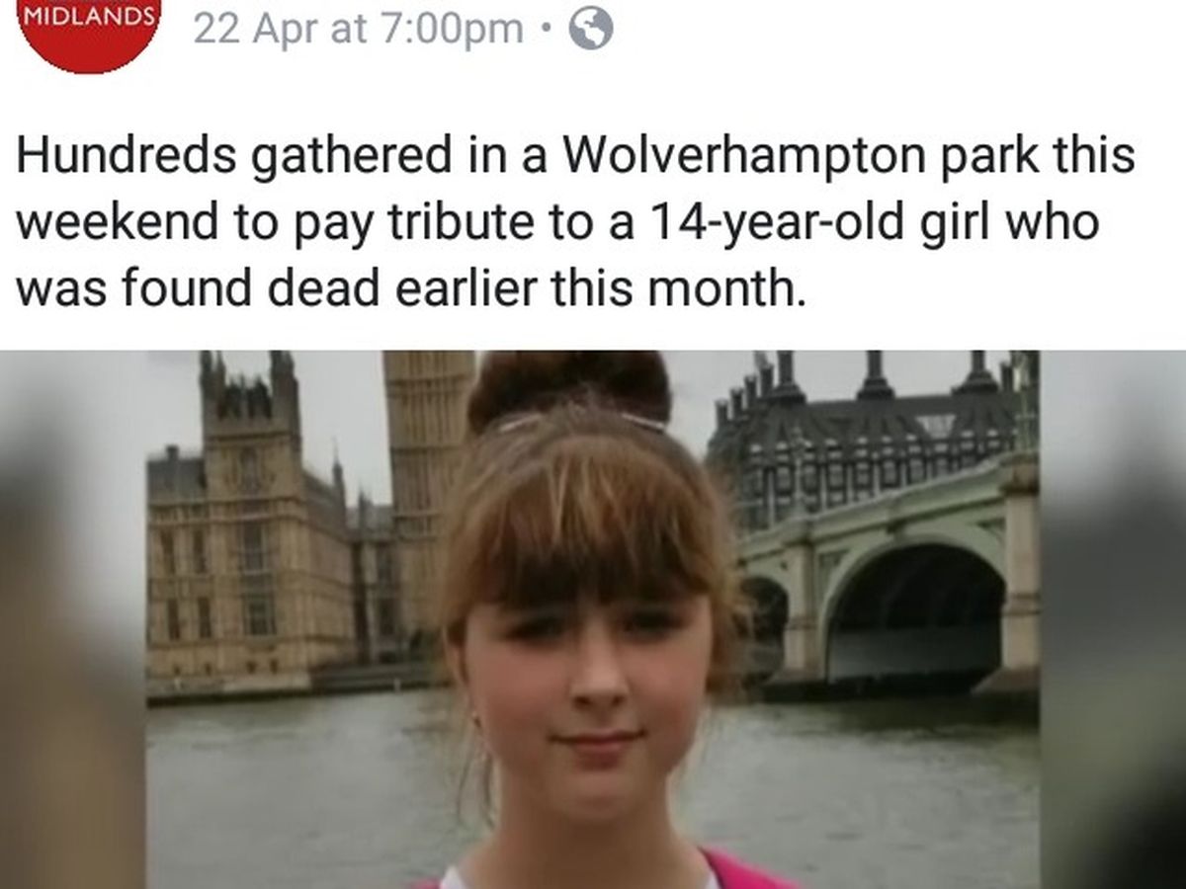The height and width of the screenshot is (889, 1186).
Task: Tap the 7:00pm time in the header
Action: tap(452, 30)
